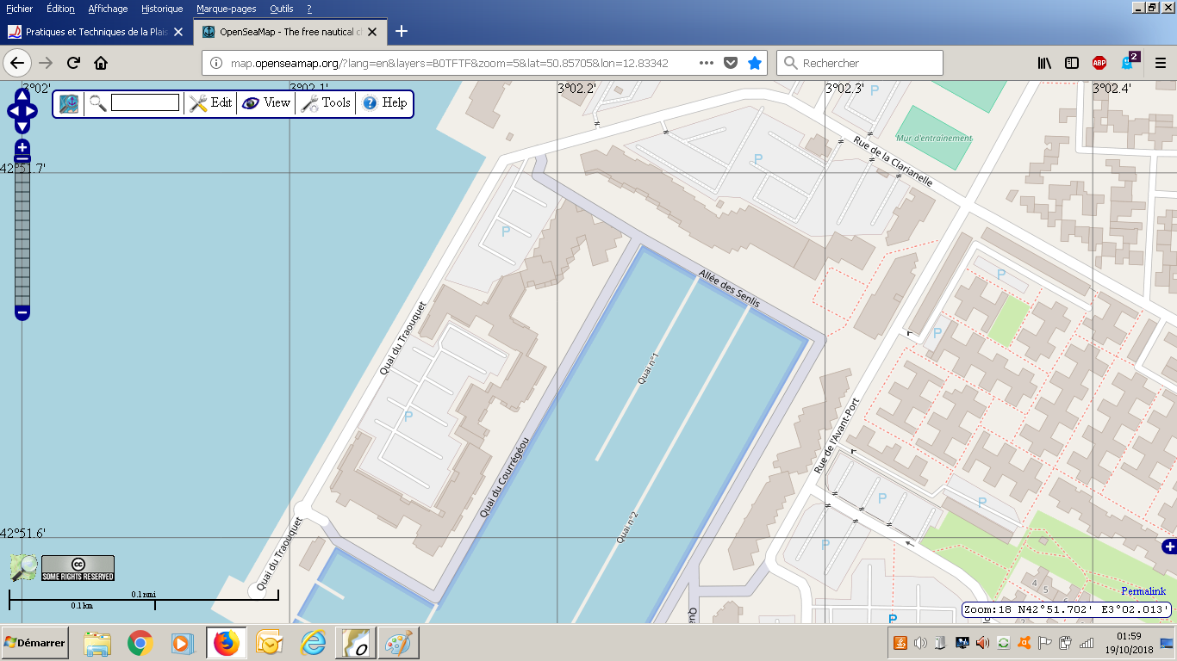1177x661 pixels.
Task: Open the Affichage menu
Action: pyautogui.click(x=108, y=9)
